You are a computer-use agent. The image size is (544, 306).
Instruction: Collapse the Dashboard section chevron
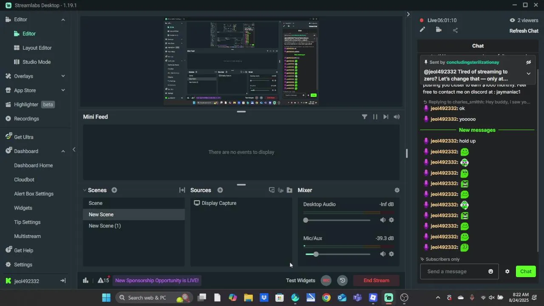tap(63, 151)
